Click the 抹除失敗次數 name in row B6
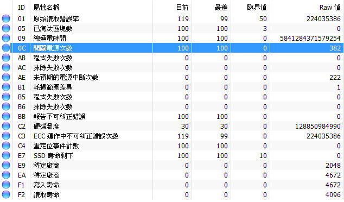Screen dimensions: 344x202 coord(53,107)
